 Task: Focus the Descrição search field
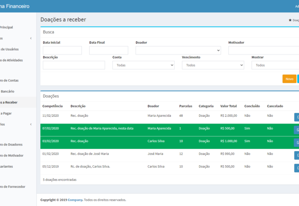coord(74,65)
